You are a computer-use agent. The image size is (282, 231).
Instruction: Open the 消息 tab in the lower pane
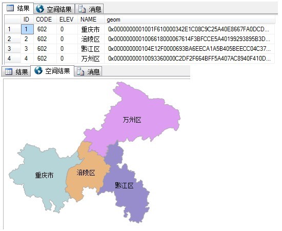[88, 72]
